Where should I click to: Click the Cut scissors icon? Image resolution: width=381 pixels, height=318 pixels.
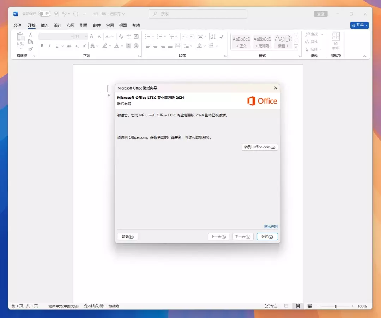pos(30,35)
